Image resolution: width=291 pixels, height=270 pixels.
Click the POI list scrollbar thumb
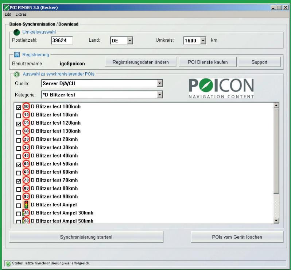pos(276,151)
